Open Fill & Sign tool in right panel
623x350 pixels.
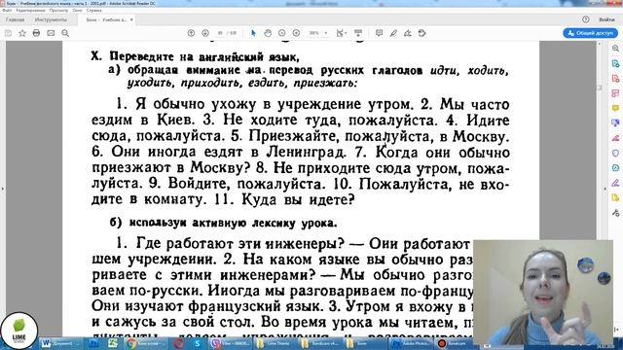(x=615, y=183)
